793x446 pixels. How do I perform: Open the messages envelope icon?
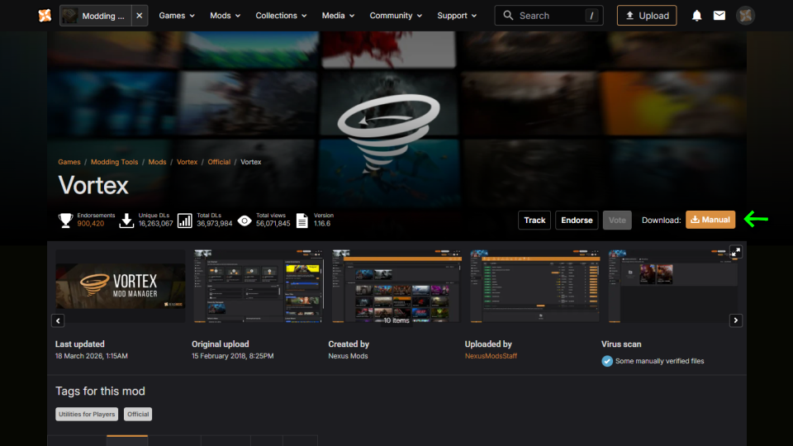coord(719,16)
